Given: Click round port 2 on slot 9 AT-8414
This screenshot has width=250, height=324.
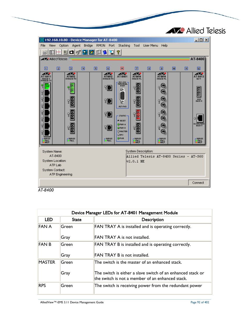Looking at the screenshot, I should tap(163, 102).
